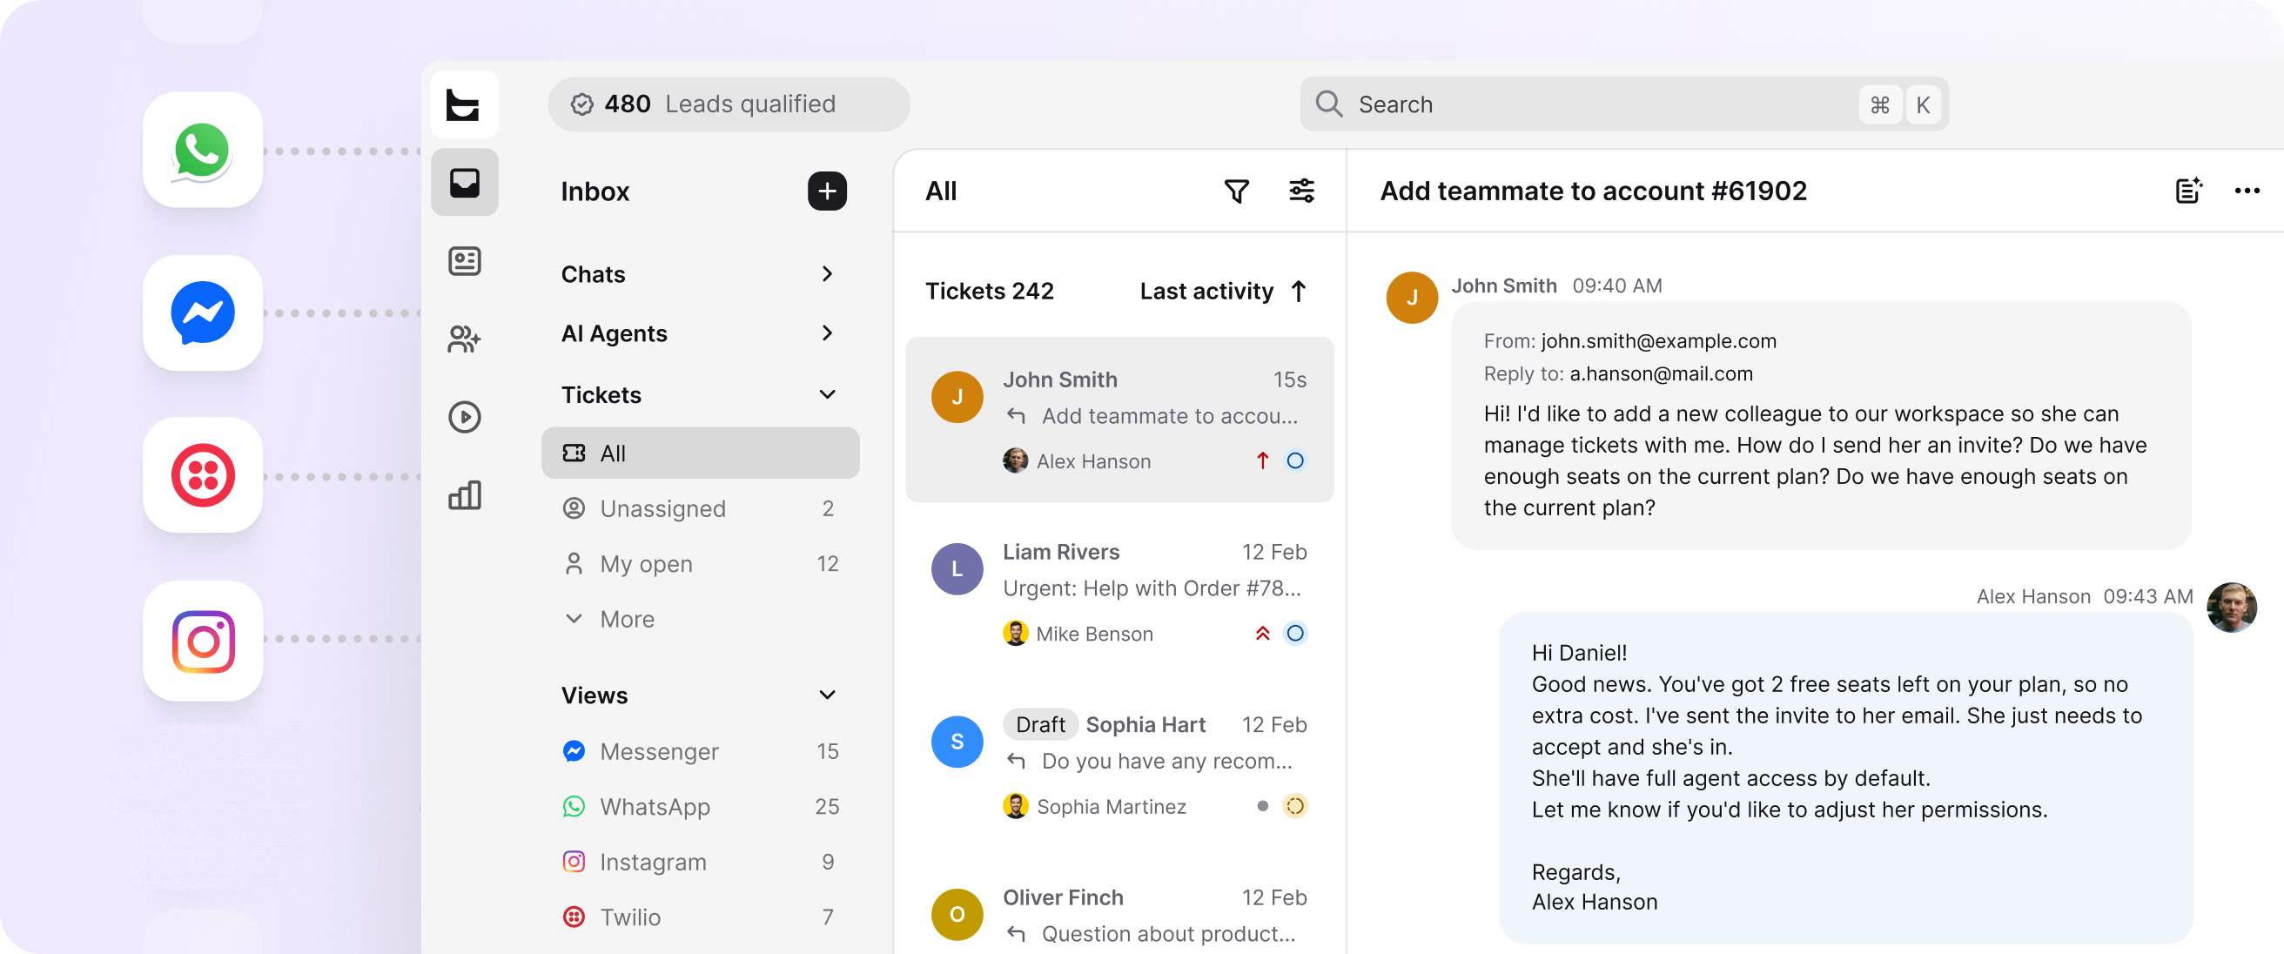
Task: Click the a.hanson@mail.com reply-to address
Action: pos(1661,374)
